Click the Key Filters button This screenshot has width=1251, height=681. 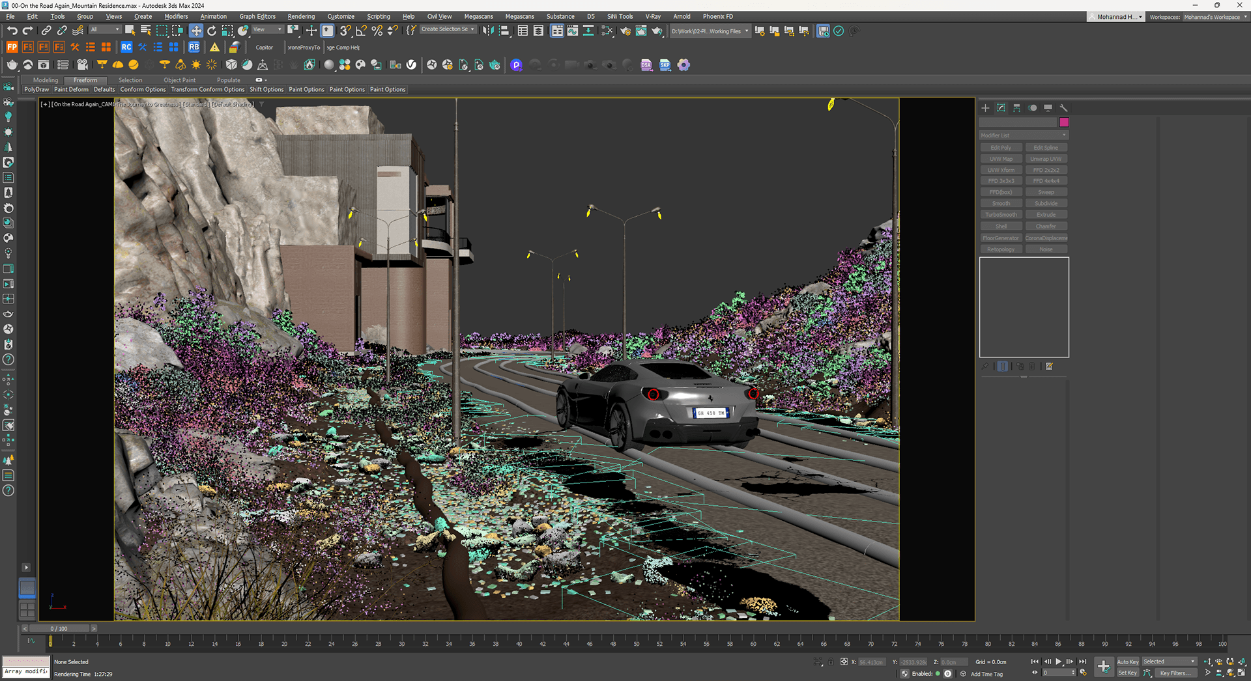[1174, 673]
